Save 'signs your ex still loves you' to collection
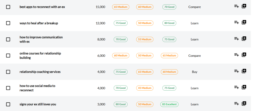 244,103
